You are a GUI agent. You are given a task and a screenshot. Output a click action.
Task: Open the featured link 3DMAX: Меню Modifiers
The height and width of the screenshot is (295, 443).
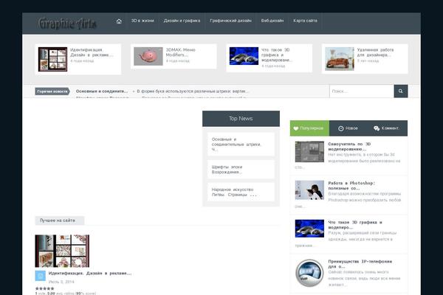click(x=181, y=52)
